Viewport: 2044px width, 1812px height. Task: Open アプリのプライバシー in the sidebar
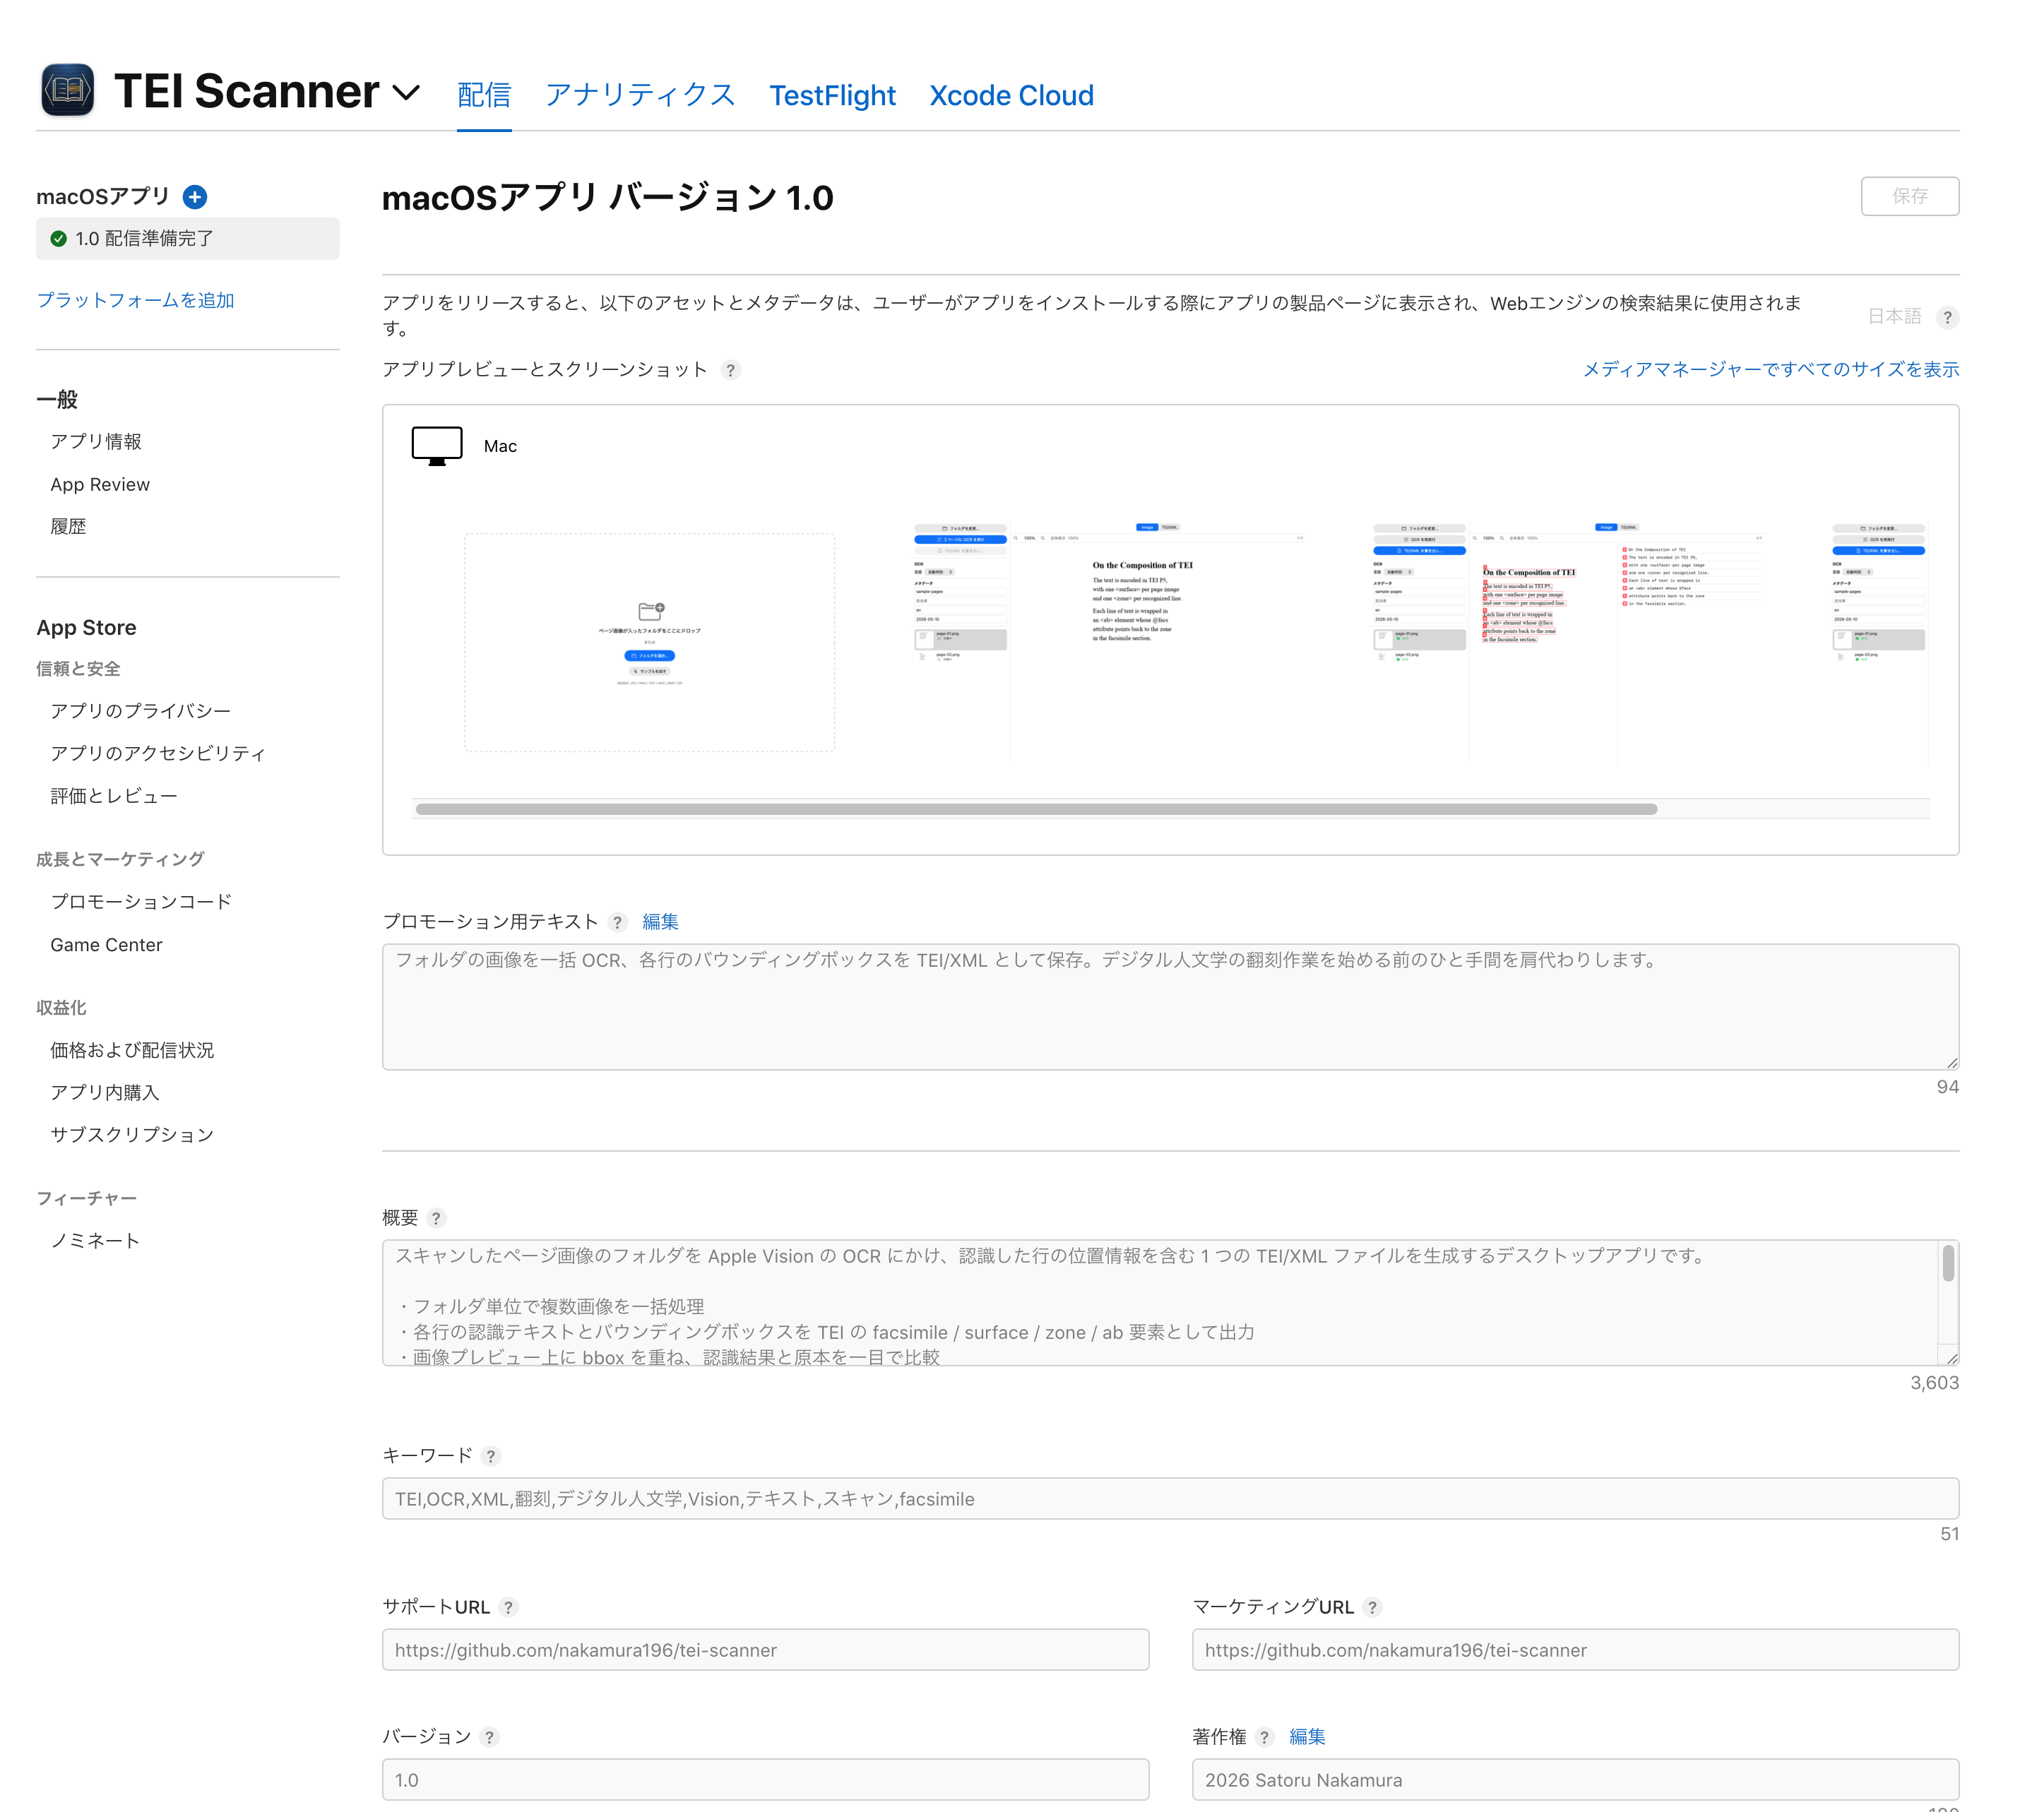(141, 711)
